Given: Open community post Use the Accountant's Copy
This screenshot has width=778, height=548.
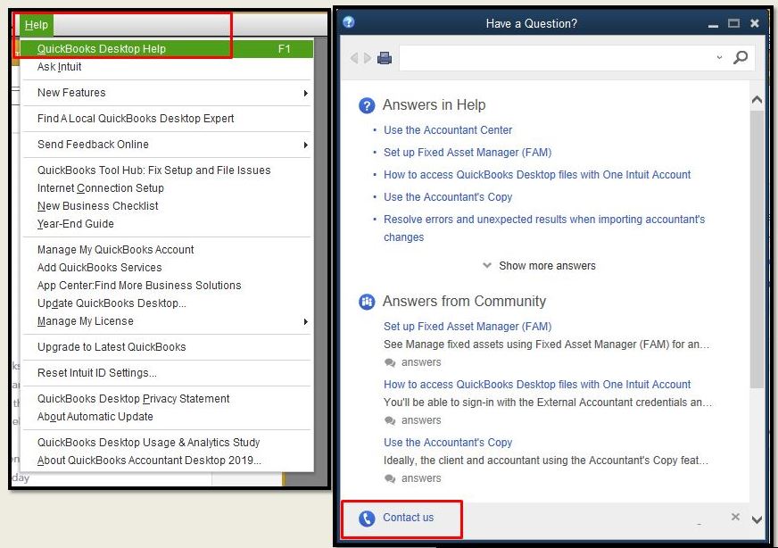Looking at the screenshot, I should (448, 443).
